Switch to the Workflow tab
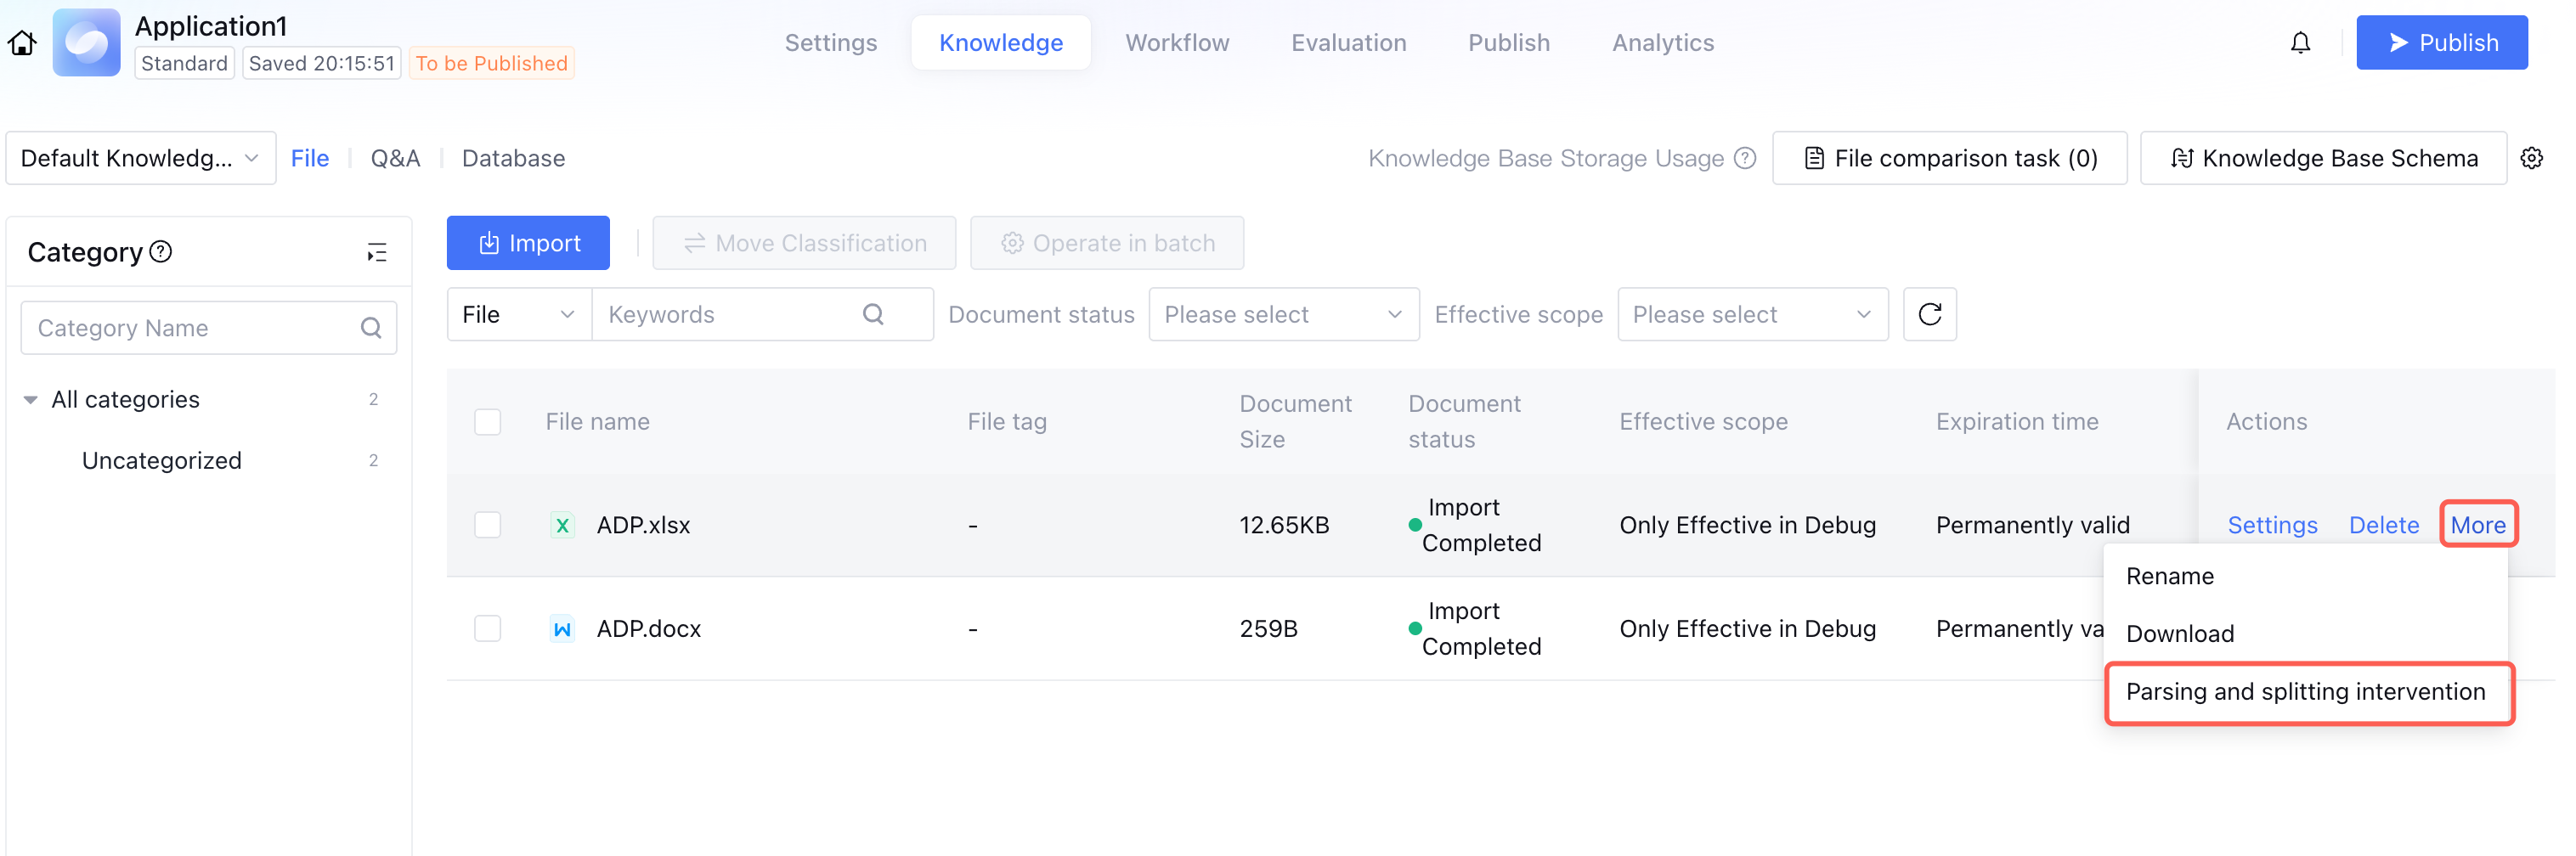Screen dimensions: 2576x856 pos(1177,43)
